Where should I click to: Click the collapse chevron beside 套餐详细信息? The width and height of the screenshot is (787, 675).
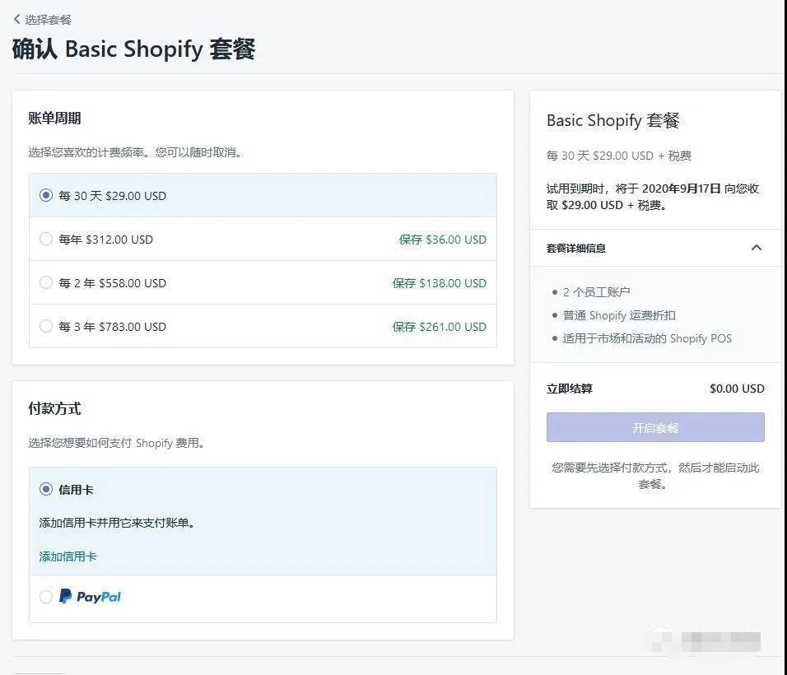756,247
